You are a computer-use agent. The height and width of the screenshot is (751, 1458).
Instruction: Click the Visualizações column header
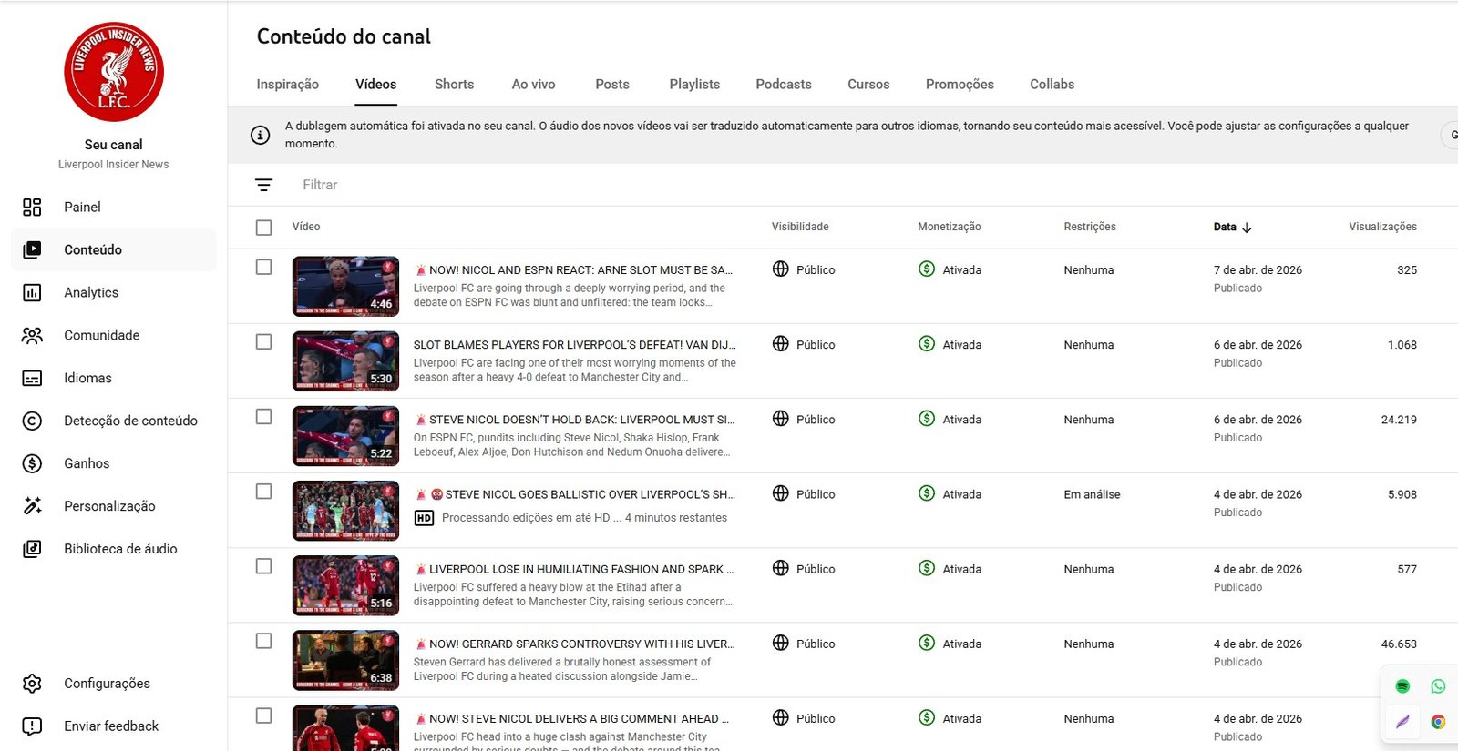coord(1382,227)
